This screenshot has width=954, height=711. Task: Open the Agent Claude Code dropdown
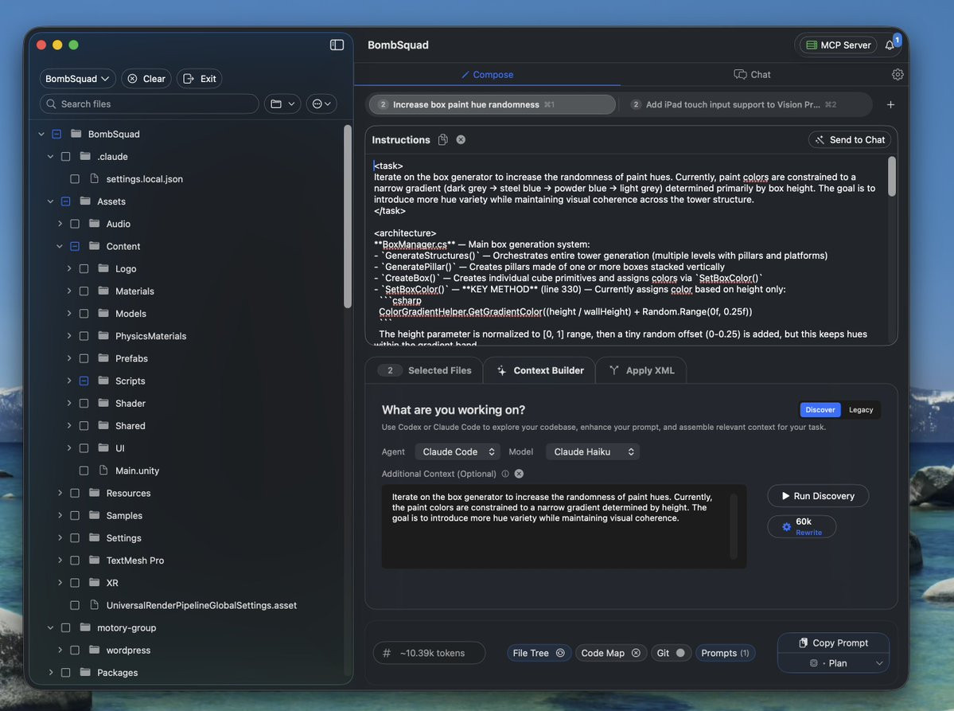point(458,451)
